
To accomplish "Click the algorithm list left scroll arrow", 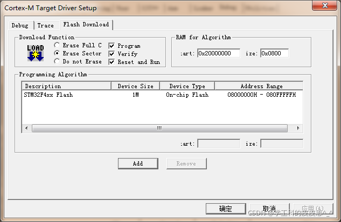I will 26,128.
